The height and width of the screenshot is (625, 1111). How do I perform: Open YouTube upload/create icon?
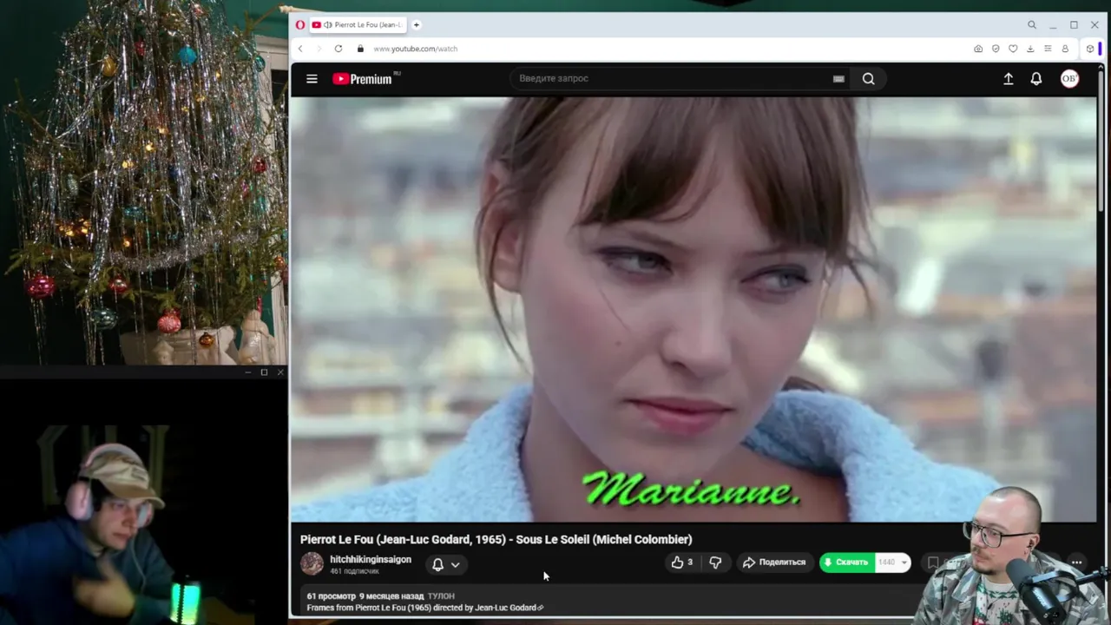click(x=1009, y=79)
